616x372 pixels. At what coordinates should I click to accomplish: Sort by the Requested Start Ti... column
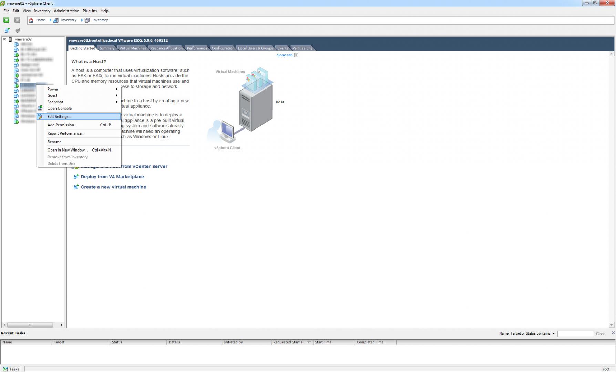coord(292,342)
